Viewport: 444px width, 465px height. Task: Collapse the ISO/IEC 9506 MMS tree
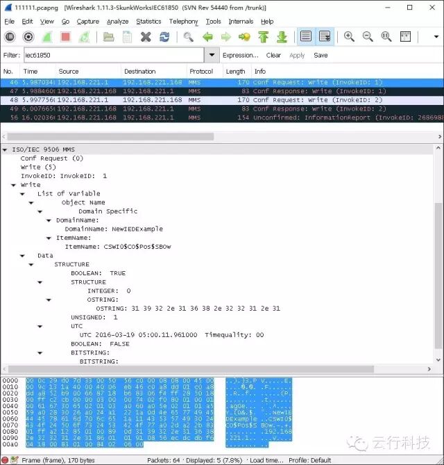(x=5, y=149)
